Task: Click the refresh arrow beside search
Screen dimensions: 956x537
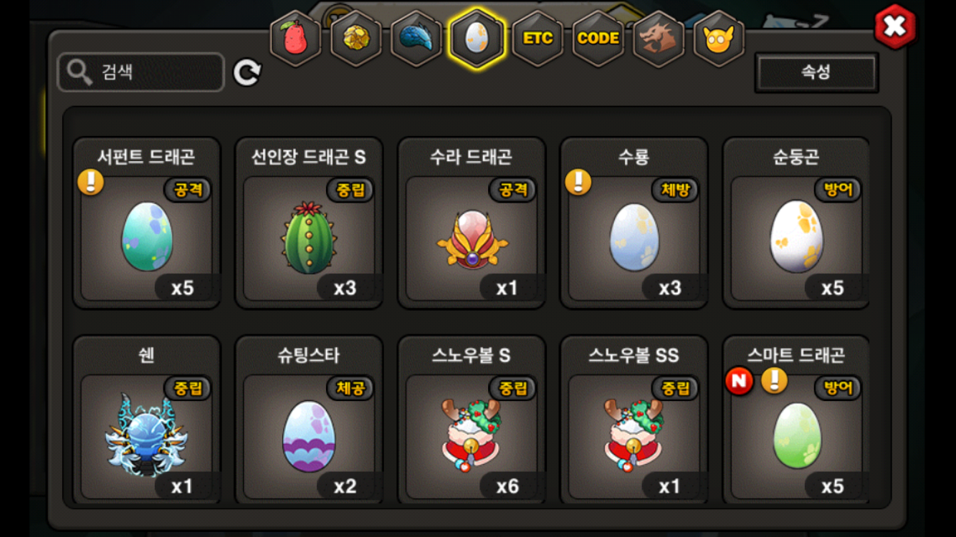Action: click(x=247, y=72)
